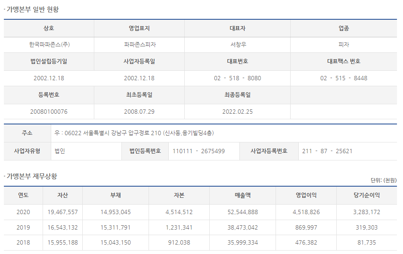The height and width of the screenshot is (254, 403).
Task: Select the 2019 operating profit 869,997
Action: pos(306,227)
